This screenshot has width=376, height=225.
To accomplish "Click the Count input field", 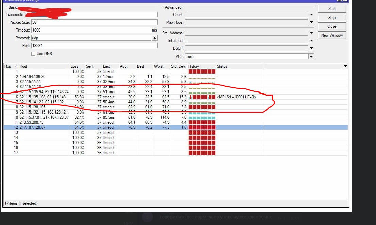I will click(246, 15).
